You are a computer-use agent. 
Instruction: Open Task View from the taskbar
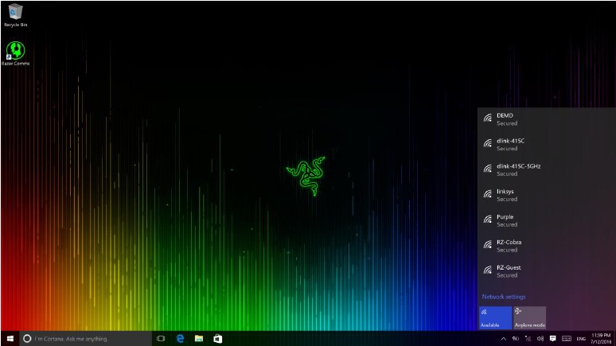pyautogui.click(x=161, y=339)
